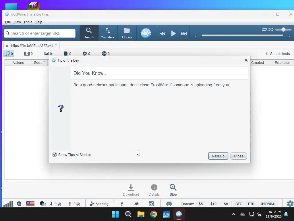Click the VPN shield status icon

19,204
